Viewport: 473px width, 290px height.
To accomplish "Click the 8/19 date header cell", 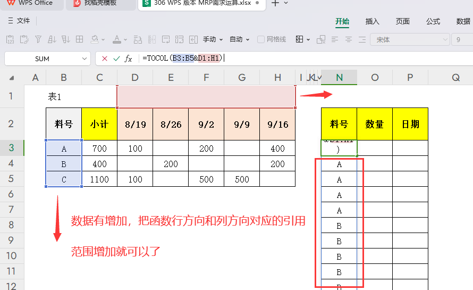I will (135, 124).
